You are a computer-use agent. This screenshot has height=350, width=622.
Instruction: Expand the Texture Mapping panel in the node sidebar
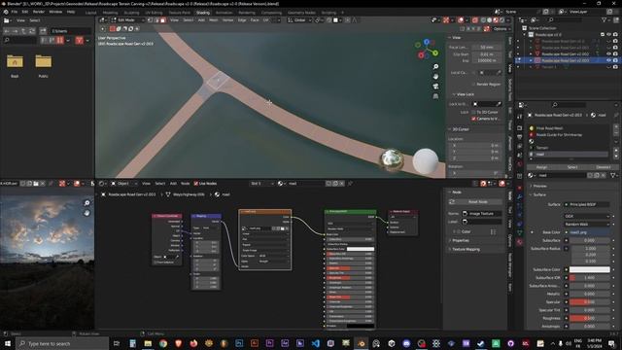coord(466,250)
